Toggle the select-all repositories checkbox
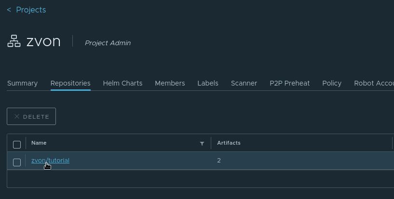 (17, 145)
